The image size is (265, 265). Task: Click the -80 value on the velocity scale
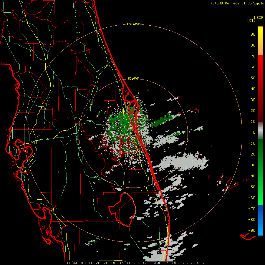[252, 220]
